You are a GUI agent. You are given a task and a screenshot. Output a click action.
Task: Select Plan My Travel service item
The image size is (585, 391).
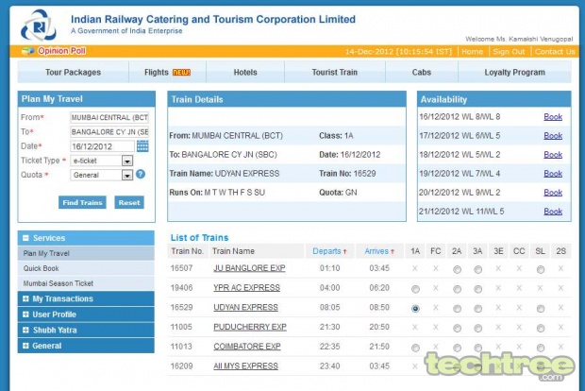tap(86, 253)
